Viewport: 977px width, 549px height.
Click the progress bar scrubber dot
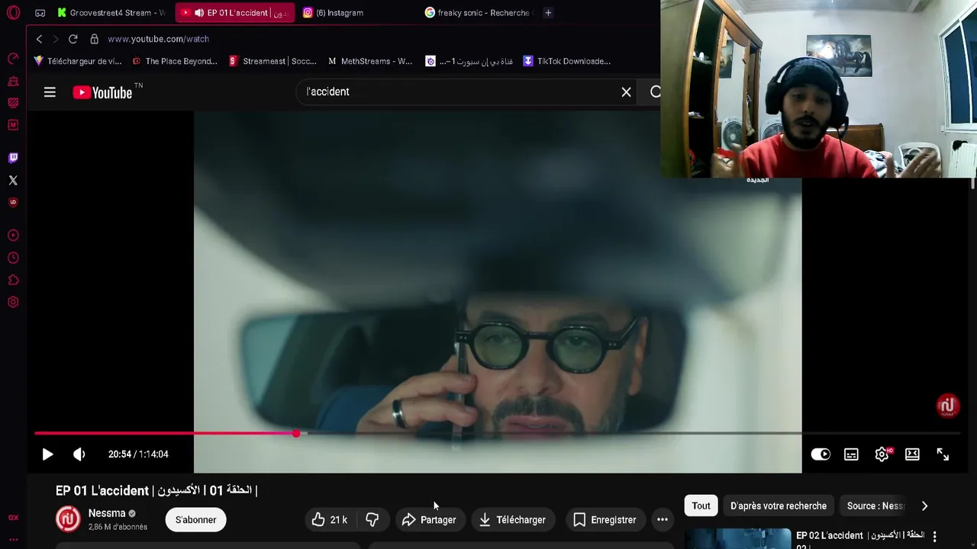(296, 433)
